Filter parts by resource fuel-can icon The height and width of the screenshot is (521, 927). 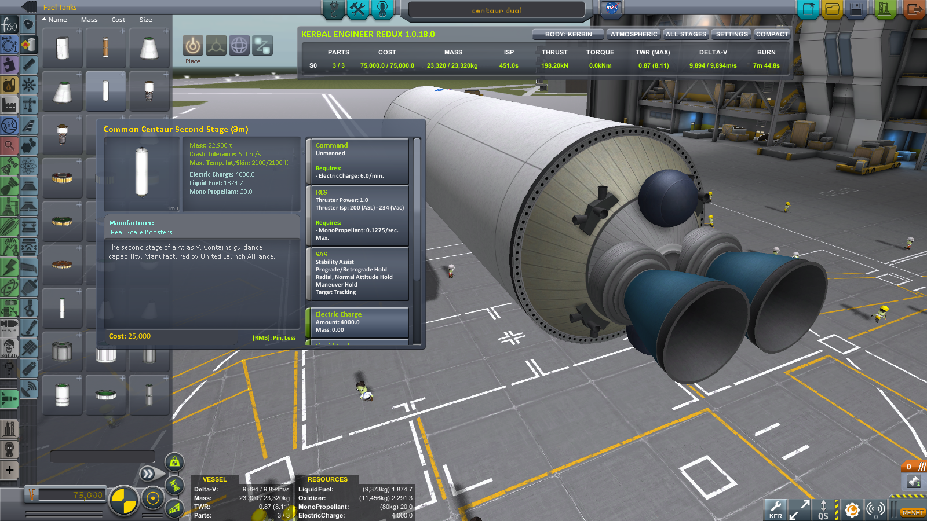[9, 85]
